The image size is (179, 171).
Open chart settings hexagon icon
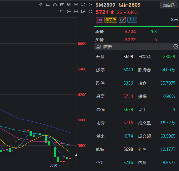90,11
